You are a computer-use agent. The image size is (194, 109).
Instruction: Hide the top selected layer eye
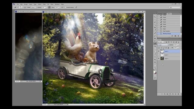pos(159,51)
